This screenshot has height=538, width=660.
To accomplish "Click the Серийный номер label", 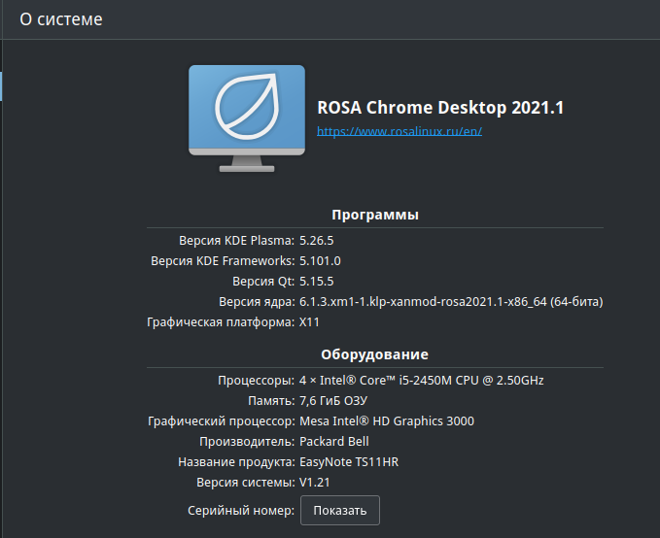I will [240, 510].
